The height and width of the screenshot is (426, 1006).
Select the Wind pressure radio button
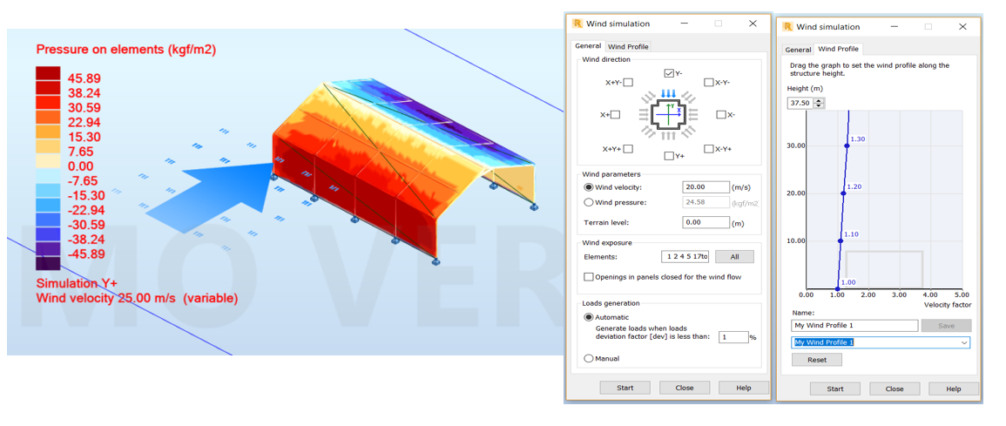click(589, 203)
